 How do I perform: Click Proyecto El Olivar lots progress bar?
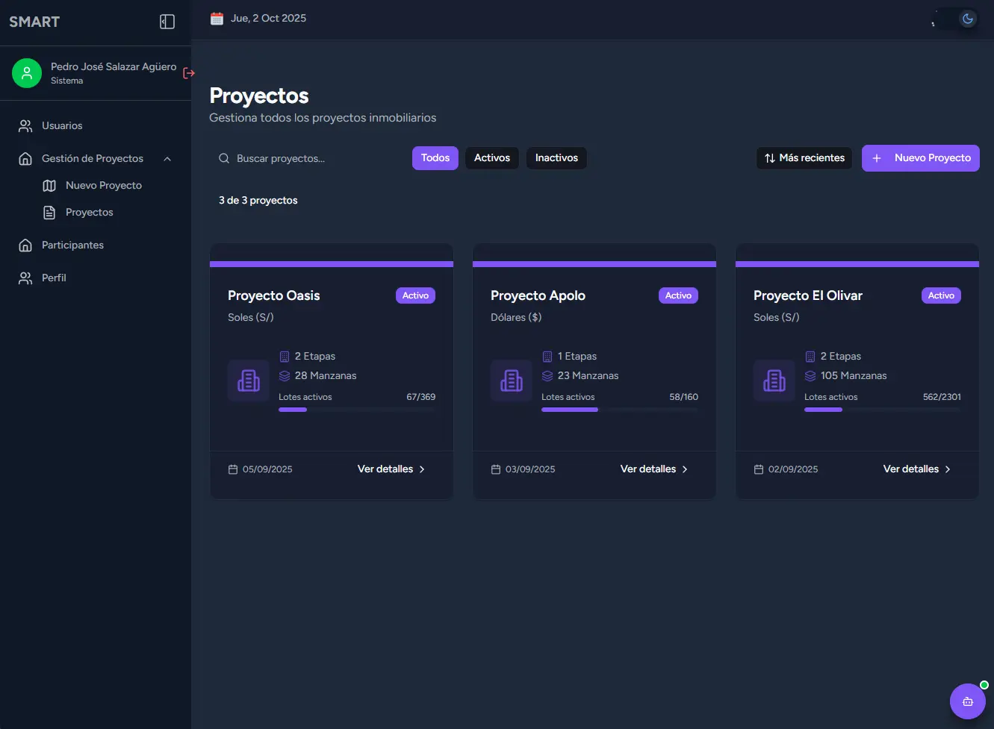[x=882, y=410]
